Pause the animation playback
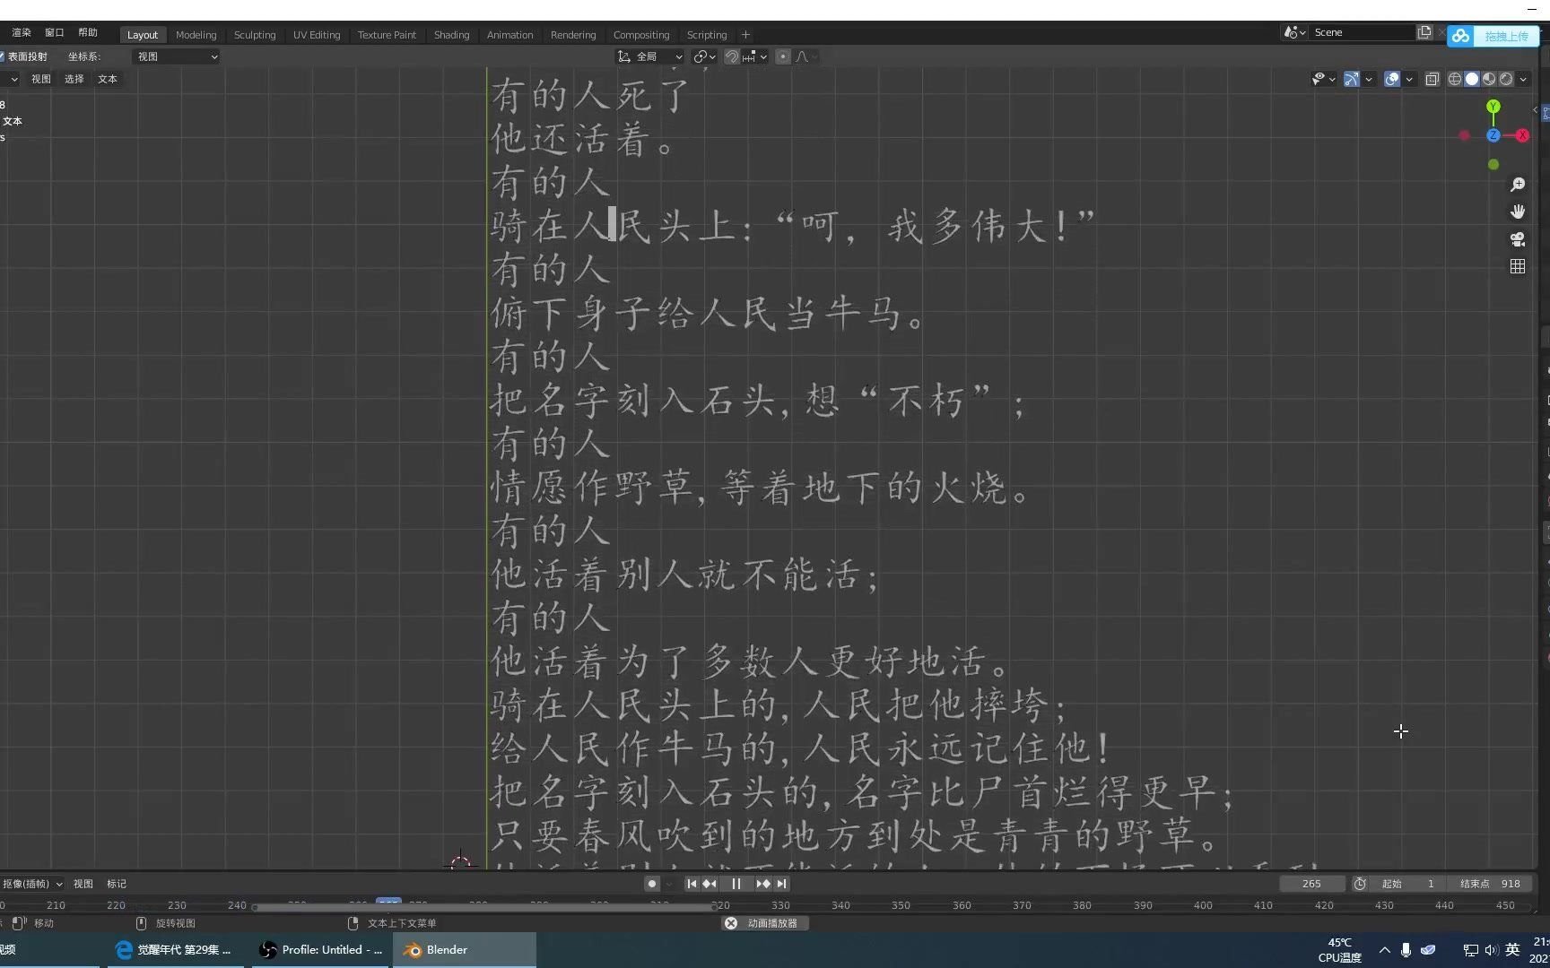 [x=736, y=884]
